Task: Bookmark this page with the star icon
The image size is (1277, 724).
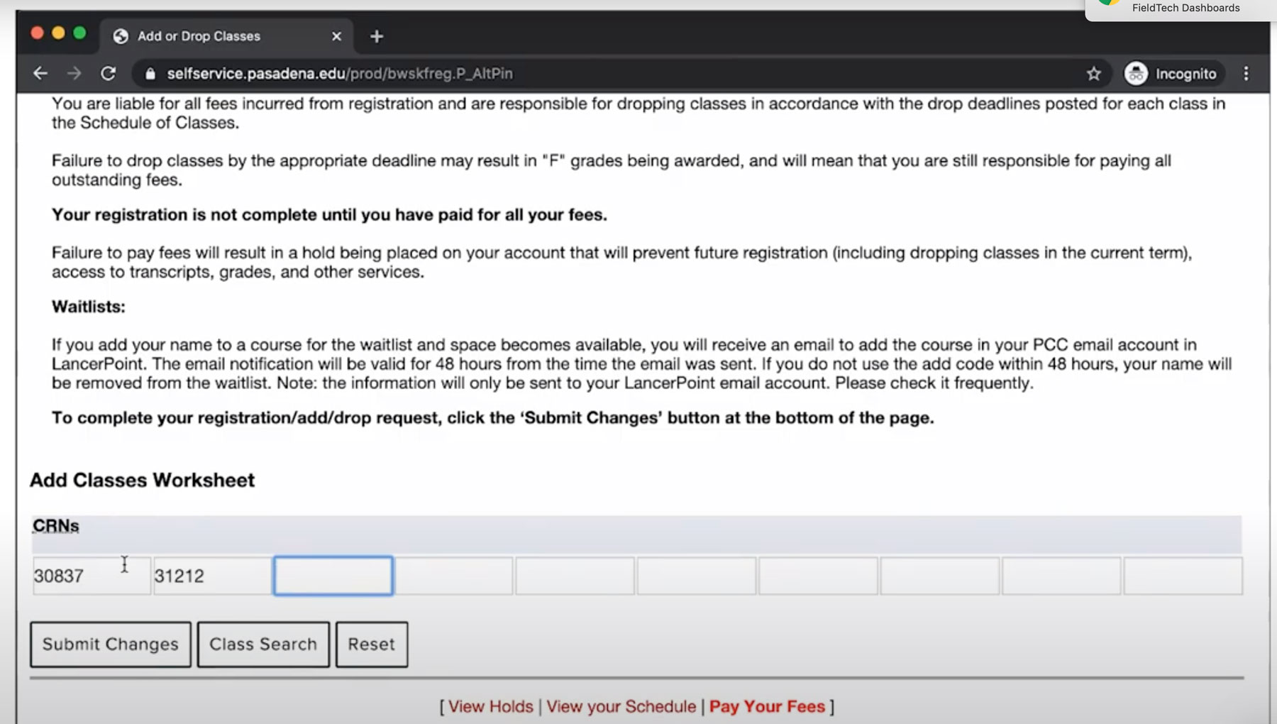Action: 1093,74
